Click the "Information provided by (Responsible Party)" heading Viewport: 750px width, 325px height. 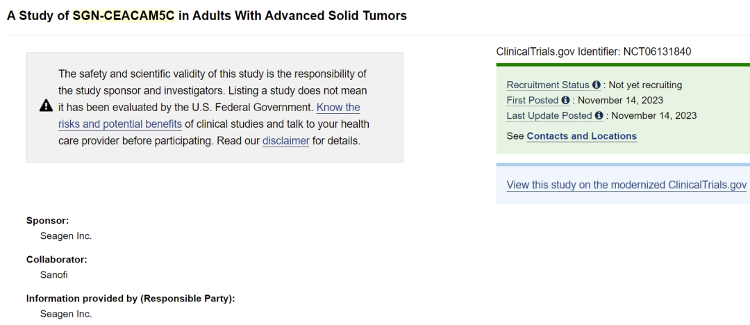(131, 299)
